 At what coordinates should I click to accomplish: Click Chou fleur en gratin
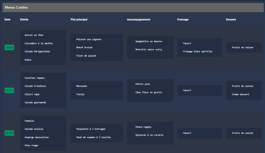tap(149, 92)
